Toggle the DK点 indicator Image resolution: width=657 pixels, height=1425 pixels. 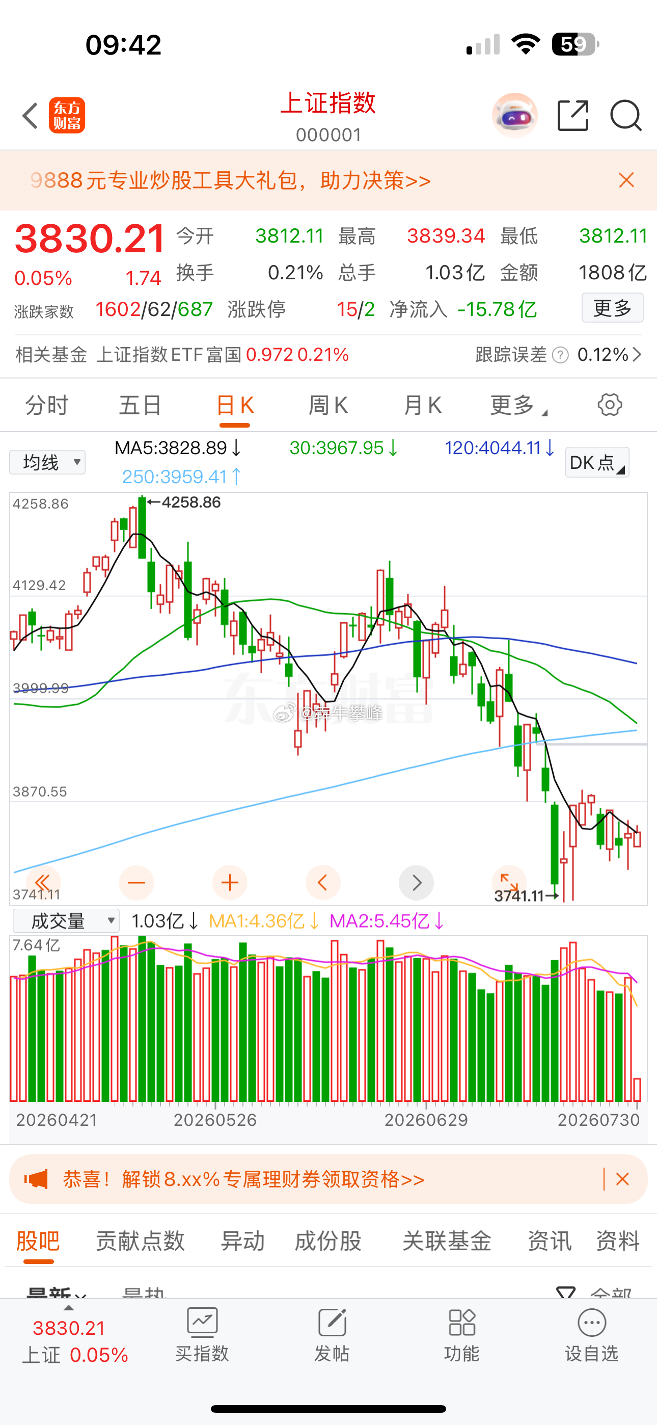[x=597, y=462]
